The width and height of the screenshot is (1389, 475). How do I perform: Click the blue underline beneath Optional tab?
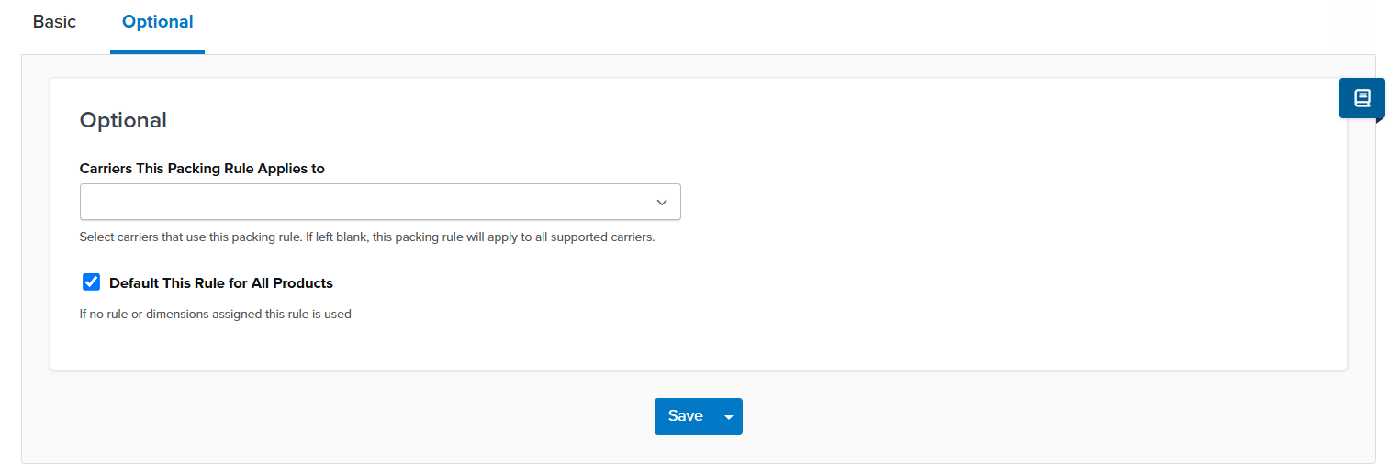[157, 51]
